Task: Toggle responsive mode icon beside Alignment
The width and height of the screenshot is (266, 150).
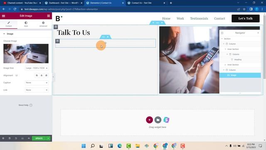Action: pos(17,75)
